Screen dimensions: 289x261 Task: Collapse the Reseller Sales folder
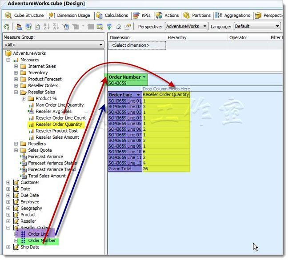tap(16, 92)
